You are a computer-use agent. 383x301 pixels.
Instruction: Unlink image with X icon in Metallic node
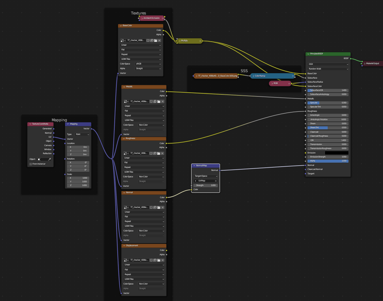(x=163, y=101)
